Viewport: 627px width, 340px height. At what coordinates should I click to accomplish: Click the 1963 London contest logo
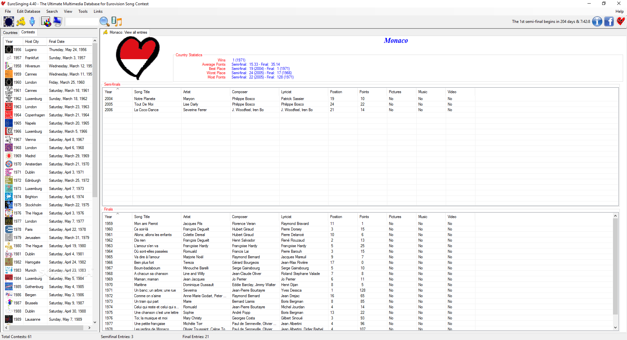[x=9, y=107]
